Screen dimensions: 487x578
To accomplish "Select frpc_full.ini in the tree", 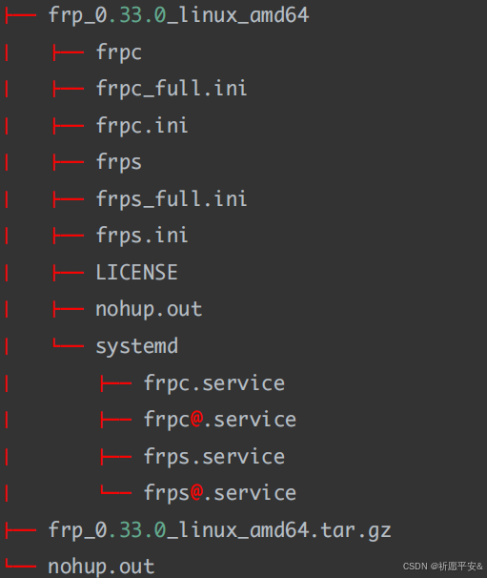I will point(172,90).
